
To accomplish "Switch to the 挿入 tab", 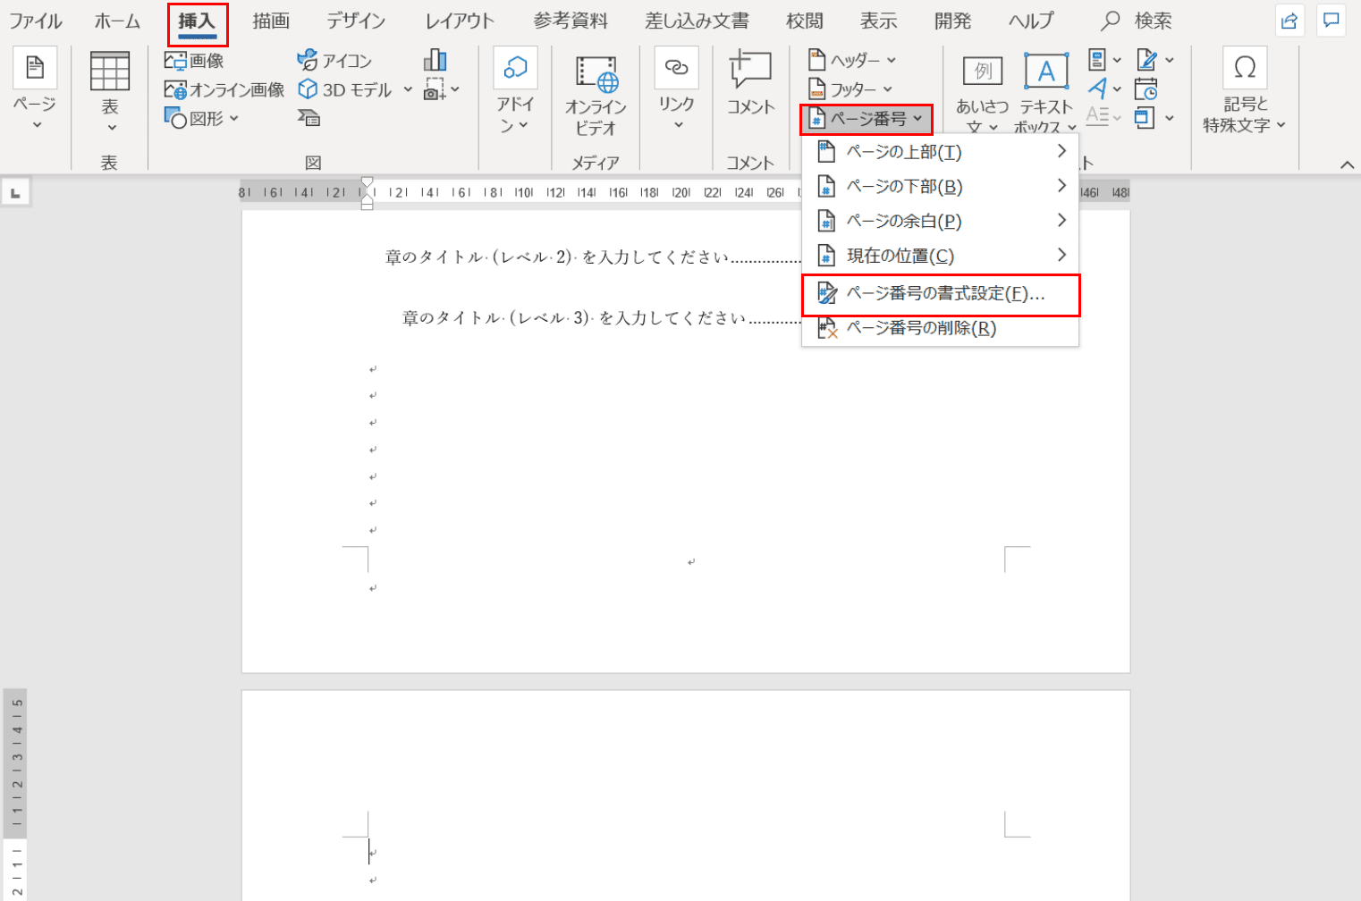I will point(197,21).
